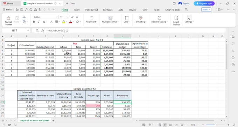Click the red font color swatch
Image resolution: width=238 pixels, height=127 pixels.
(71, 22)
